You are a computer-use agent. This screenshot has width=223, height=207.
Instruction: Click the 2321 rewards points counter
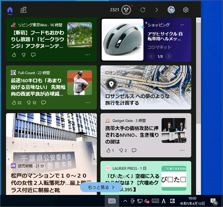(114, 10)
